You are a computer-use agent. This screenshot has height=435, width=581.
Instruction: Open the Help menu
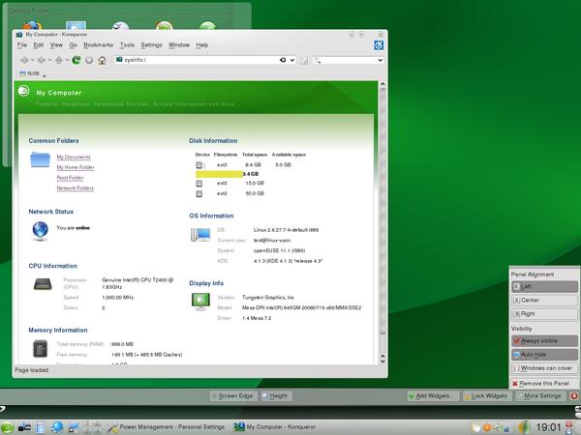click(202, 45)
